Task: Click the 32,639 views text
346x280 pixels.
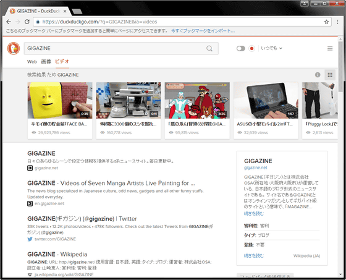Action: tap(256, 133)
